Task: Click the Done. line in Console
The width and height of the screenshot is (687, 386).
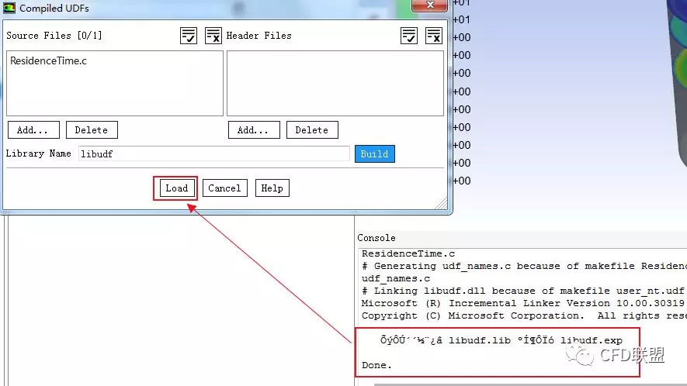Action: point(377,365)
